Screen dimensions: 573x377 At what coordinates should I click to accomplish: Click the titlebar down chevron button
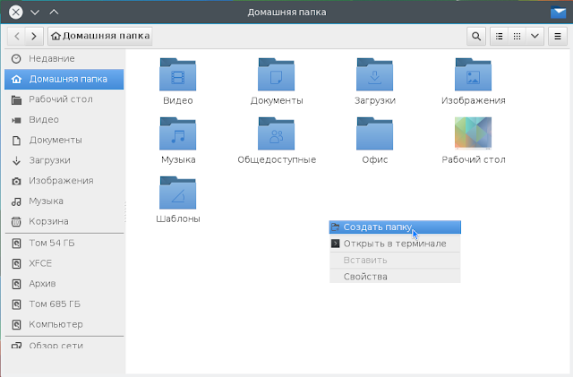35,13
